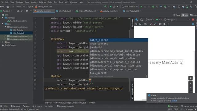Zoom in the preview with plus icon

click(191, 84)
